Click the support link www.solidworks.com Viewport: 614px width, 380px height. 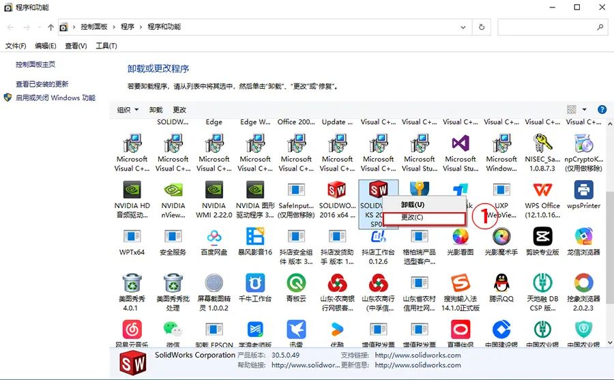[418, 355]
